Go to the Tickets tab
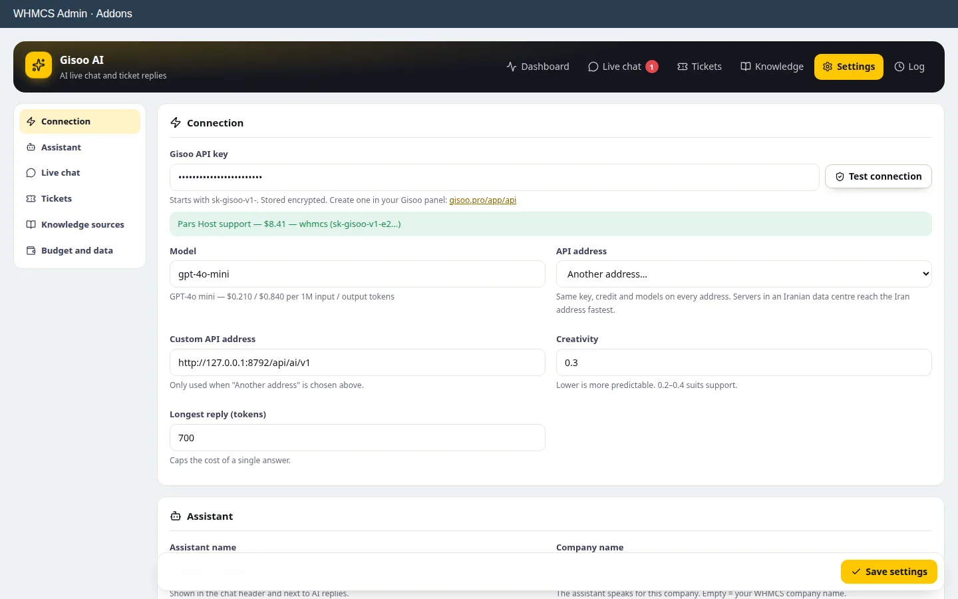958x599 pixels. tap(699, 67)
